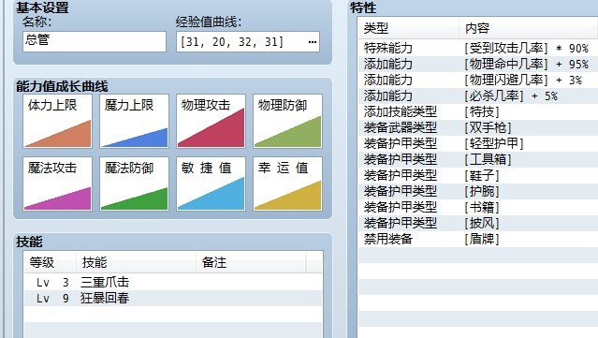Viewport: 598px width, 338px height.
Task: Select the 禁用装备 [盾牌] trait row
Action: click(x=478, y=239)
